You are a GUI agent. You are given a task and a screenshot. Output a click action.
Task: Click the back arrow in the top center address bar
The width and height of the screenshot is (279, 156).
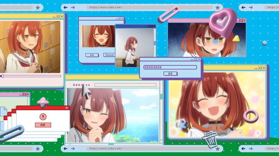[65, 7]
